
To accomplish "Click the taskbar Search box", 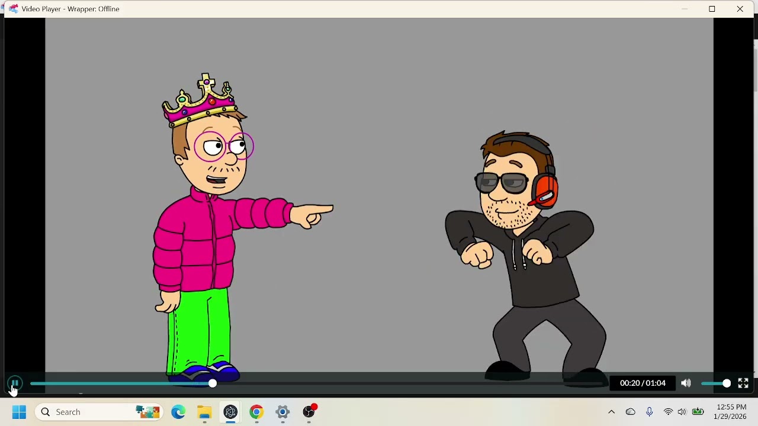I will coord(99,412).
